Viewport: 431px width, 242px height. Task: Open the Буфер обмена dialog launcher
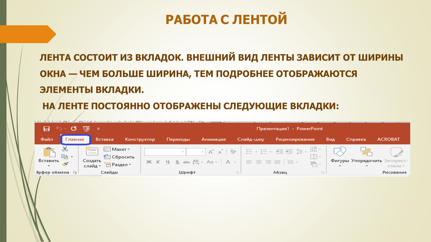[75, 173]
